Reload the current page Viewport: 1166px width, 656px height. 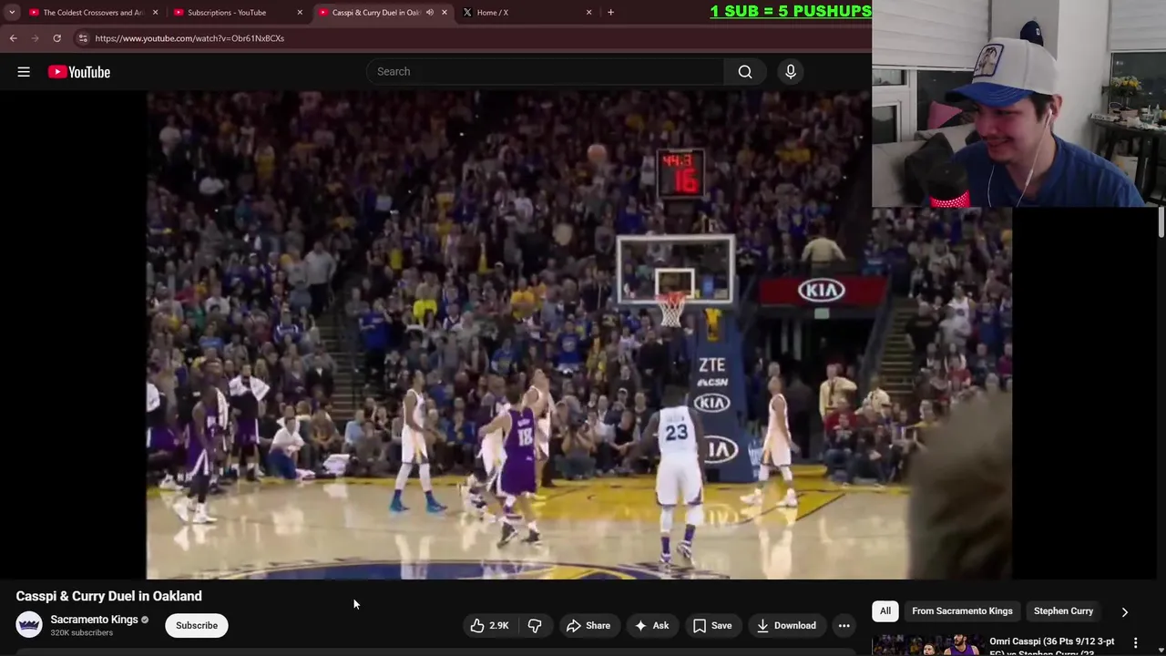tap(56, 38)
